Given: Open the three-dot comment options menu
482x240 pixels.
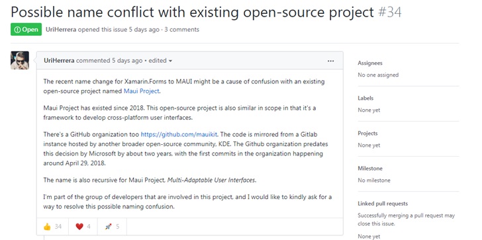Looking at the screenshot, I should [x=331, y=61].
